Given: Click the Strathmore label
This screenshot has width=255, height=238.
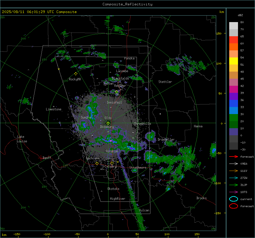Looking at the screenshot, I should click(138, 168).
